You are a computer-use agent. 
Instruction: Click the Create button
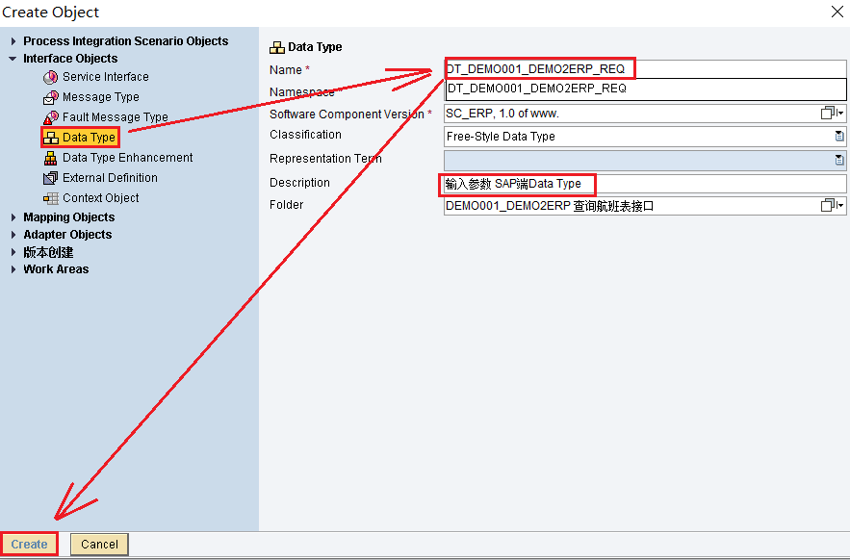[29, 544]
